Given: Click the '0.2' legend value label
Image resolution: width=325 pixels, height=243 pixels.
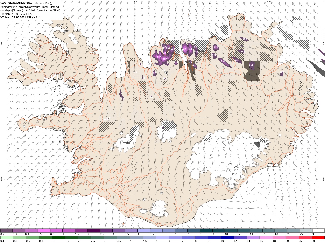Looking at the screenshot, I should [2, 234].
